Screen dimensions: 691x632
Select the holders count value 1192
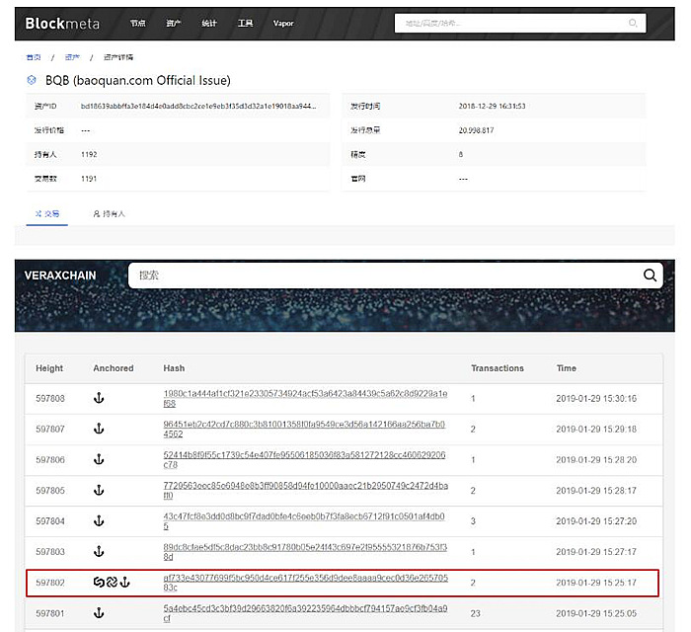coord(89,155)
